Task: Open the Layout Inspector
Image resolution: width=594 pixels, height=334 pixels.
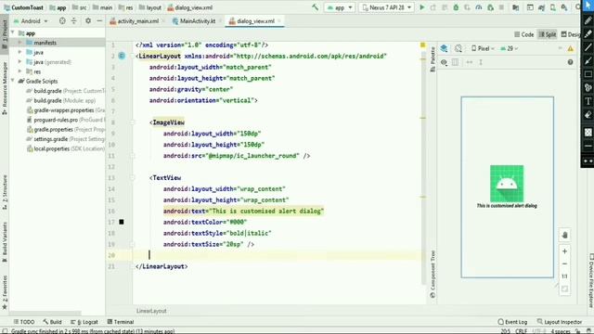Action: tap(560, 322)
